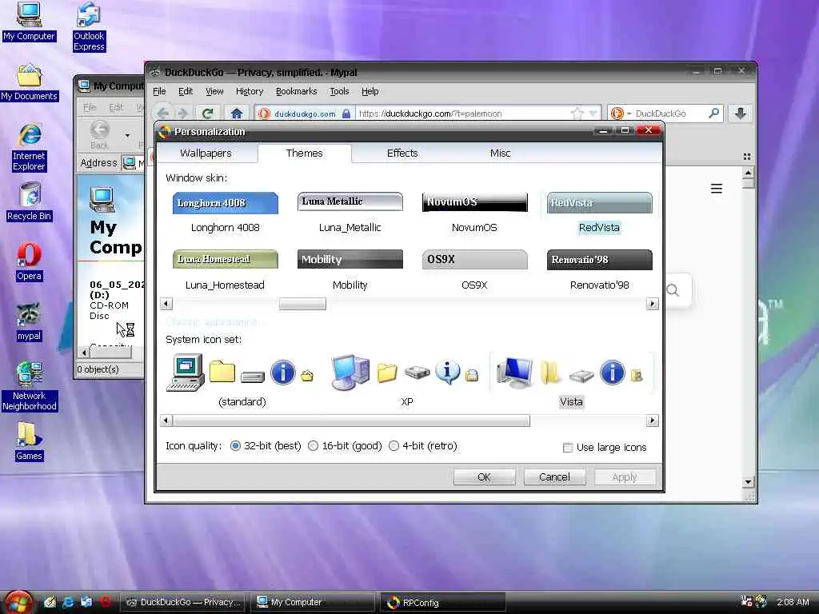The height and width of the screenshot is (614, 819).
Task: Open My Documents desktop folder
Action: [x=30, y=82]
